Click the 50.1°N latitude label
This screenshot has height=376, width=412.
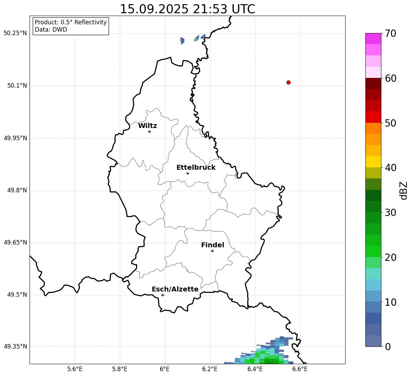coord(17,86)
